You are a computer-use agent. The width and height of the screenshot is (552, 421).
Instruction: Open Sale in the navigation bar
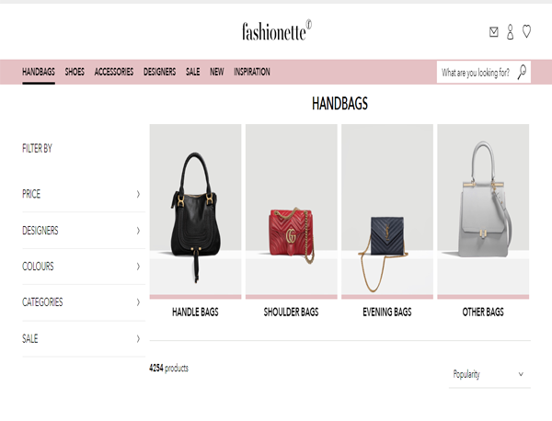[192, 72]
